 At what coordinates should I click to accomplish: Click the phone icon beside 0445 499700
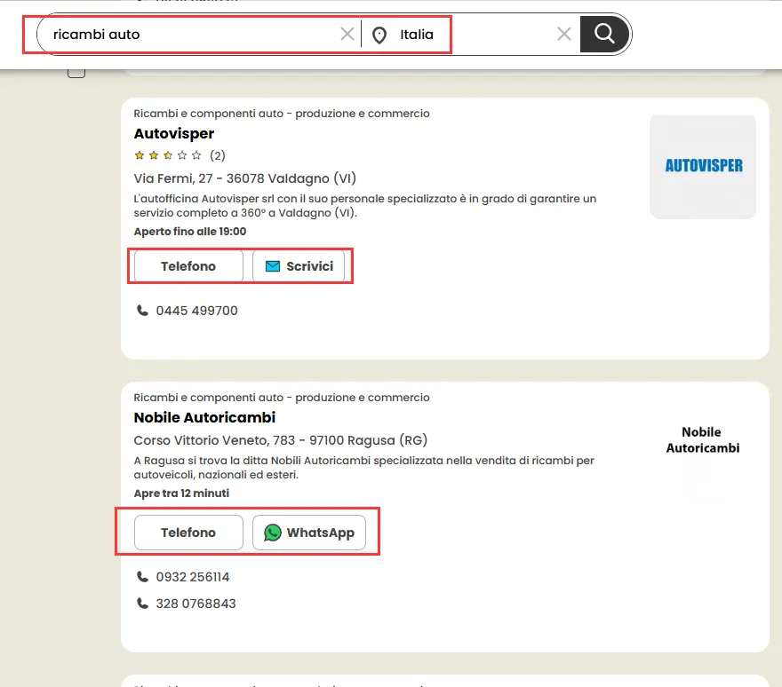click(142, 311)
